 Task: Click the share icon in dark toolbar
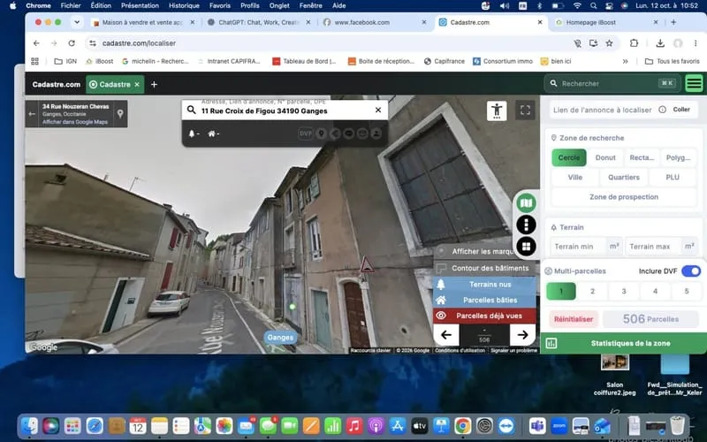click(x=335, y=133)
